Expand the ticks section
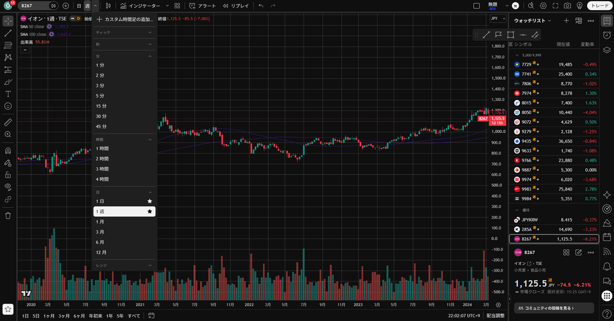Viewport: 614px width, 321px height. coord(125,32)
